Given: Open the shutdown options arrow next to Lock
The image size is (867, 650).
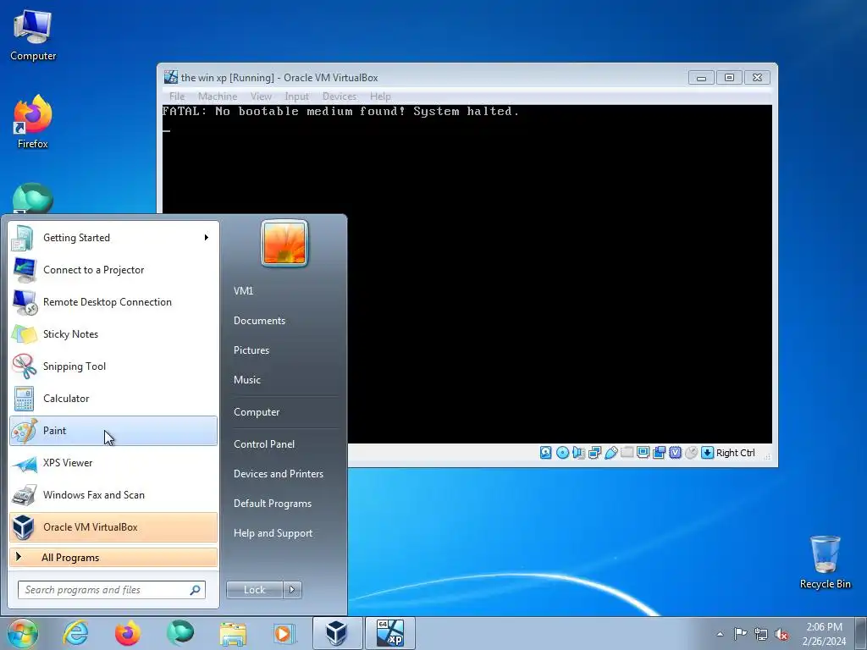Looking at the screenshot, I should click(x=292, y=590).
